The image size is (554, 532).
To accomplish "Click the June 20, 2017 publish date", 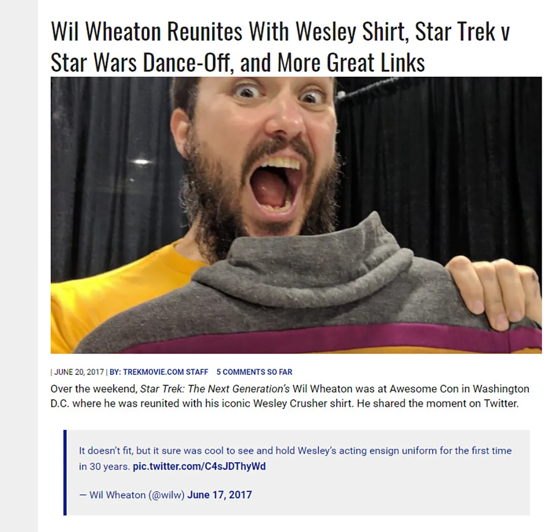I will coord(79,372).
